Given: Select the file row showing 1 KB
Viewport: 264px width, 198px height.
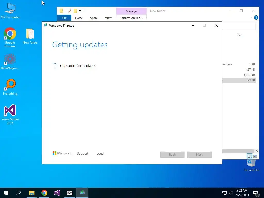Looking at the screenshot, I should click(x=239, y=64).
